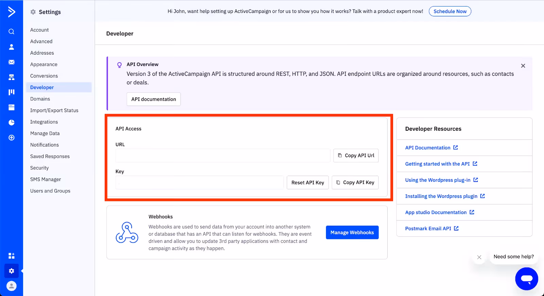The image size is (544, 296).
Task: Click the Schedule Now button
Action: pos(450,11)
